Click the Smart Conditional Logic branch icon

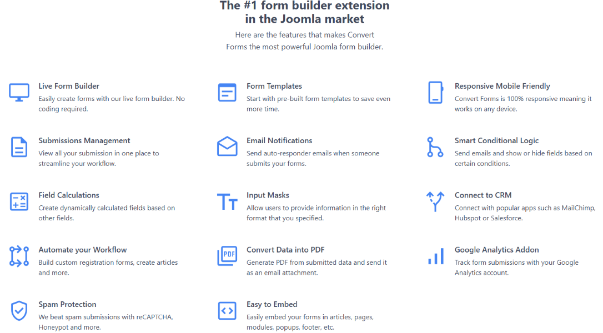tap(435, 147)
